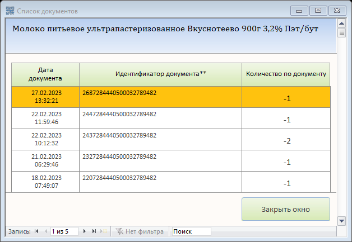Click quantity -2 in 22.02.2023 10:12:32 row
The height and width of the screenshot is (242, 352).
coord(286,141)
